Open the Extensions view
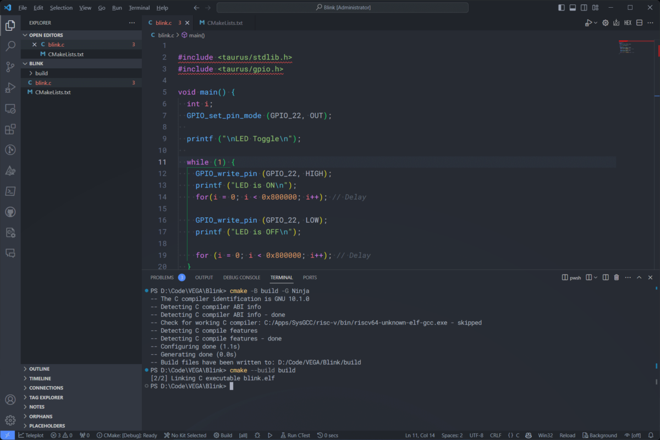Image resolution: width=660 pixels, height=440 pixels. (10, 129)
